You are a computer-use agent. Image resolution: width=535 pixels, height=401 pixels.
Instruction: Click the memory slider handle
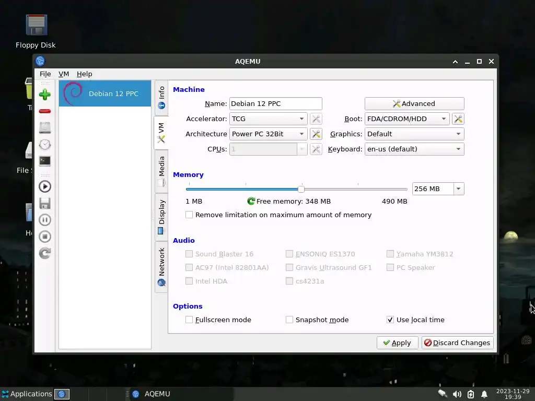(301, 189)
